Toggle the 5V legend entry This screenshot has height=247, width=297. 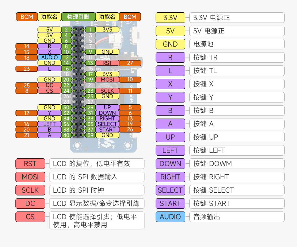coord(170,31)
